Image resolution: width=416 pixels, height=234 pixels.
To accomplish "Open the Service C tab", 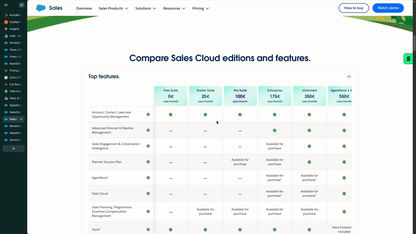I will click(x=14, y=140).
